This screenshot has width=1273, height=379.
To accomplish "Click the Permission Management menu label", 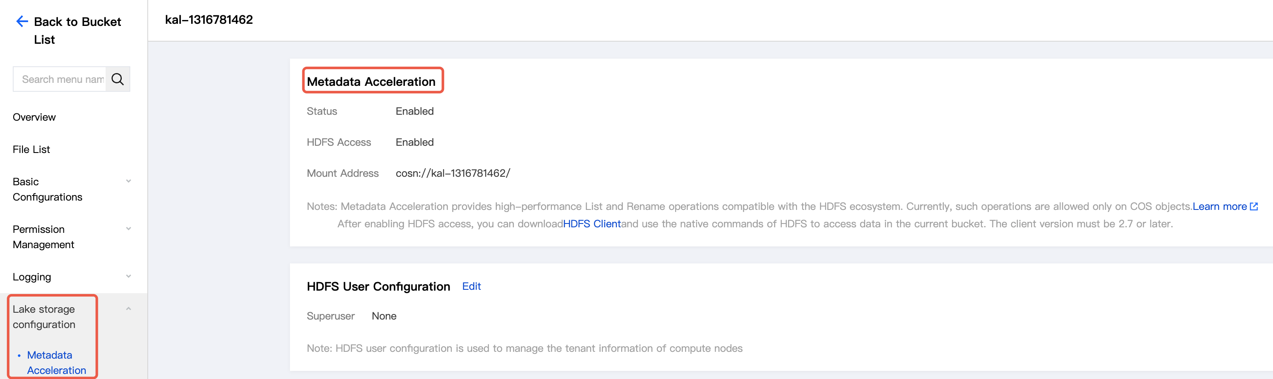I will click(x=43, y=237).
